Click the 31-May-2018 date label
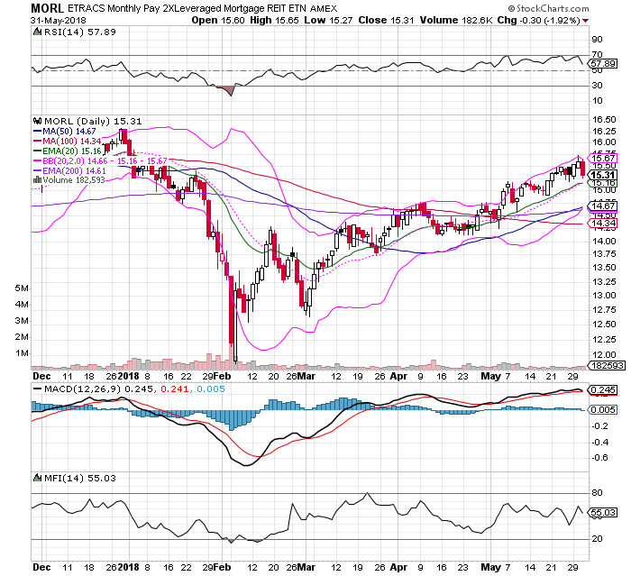 59,21
